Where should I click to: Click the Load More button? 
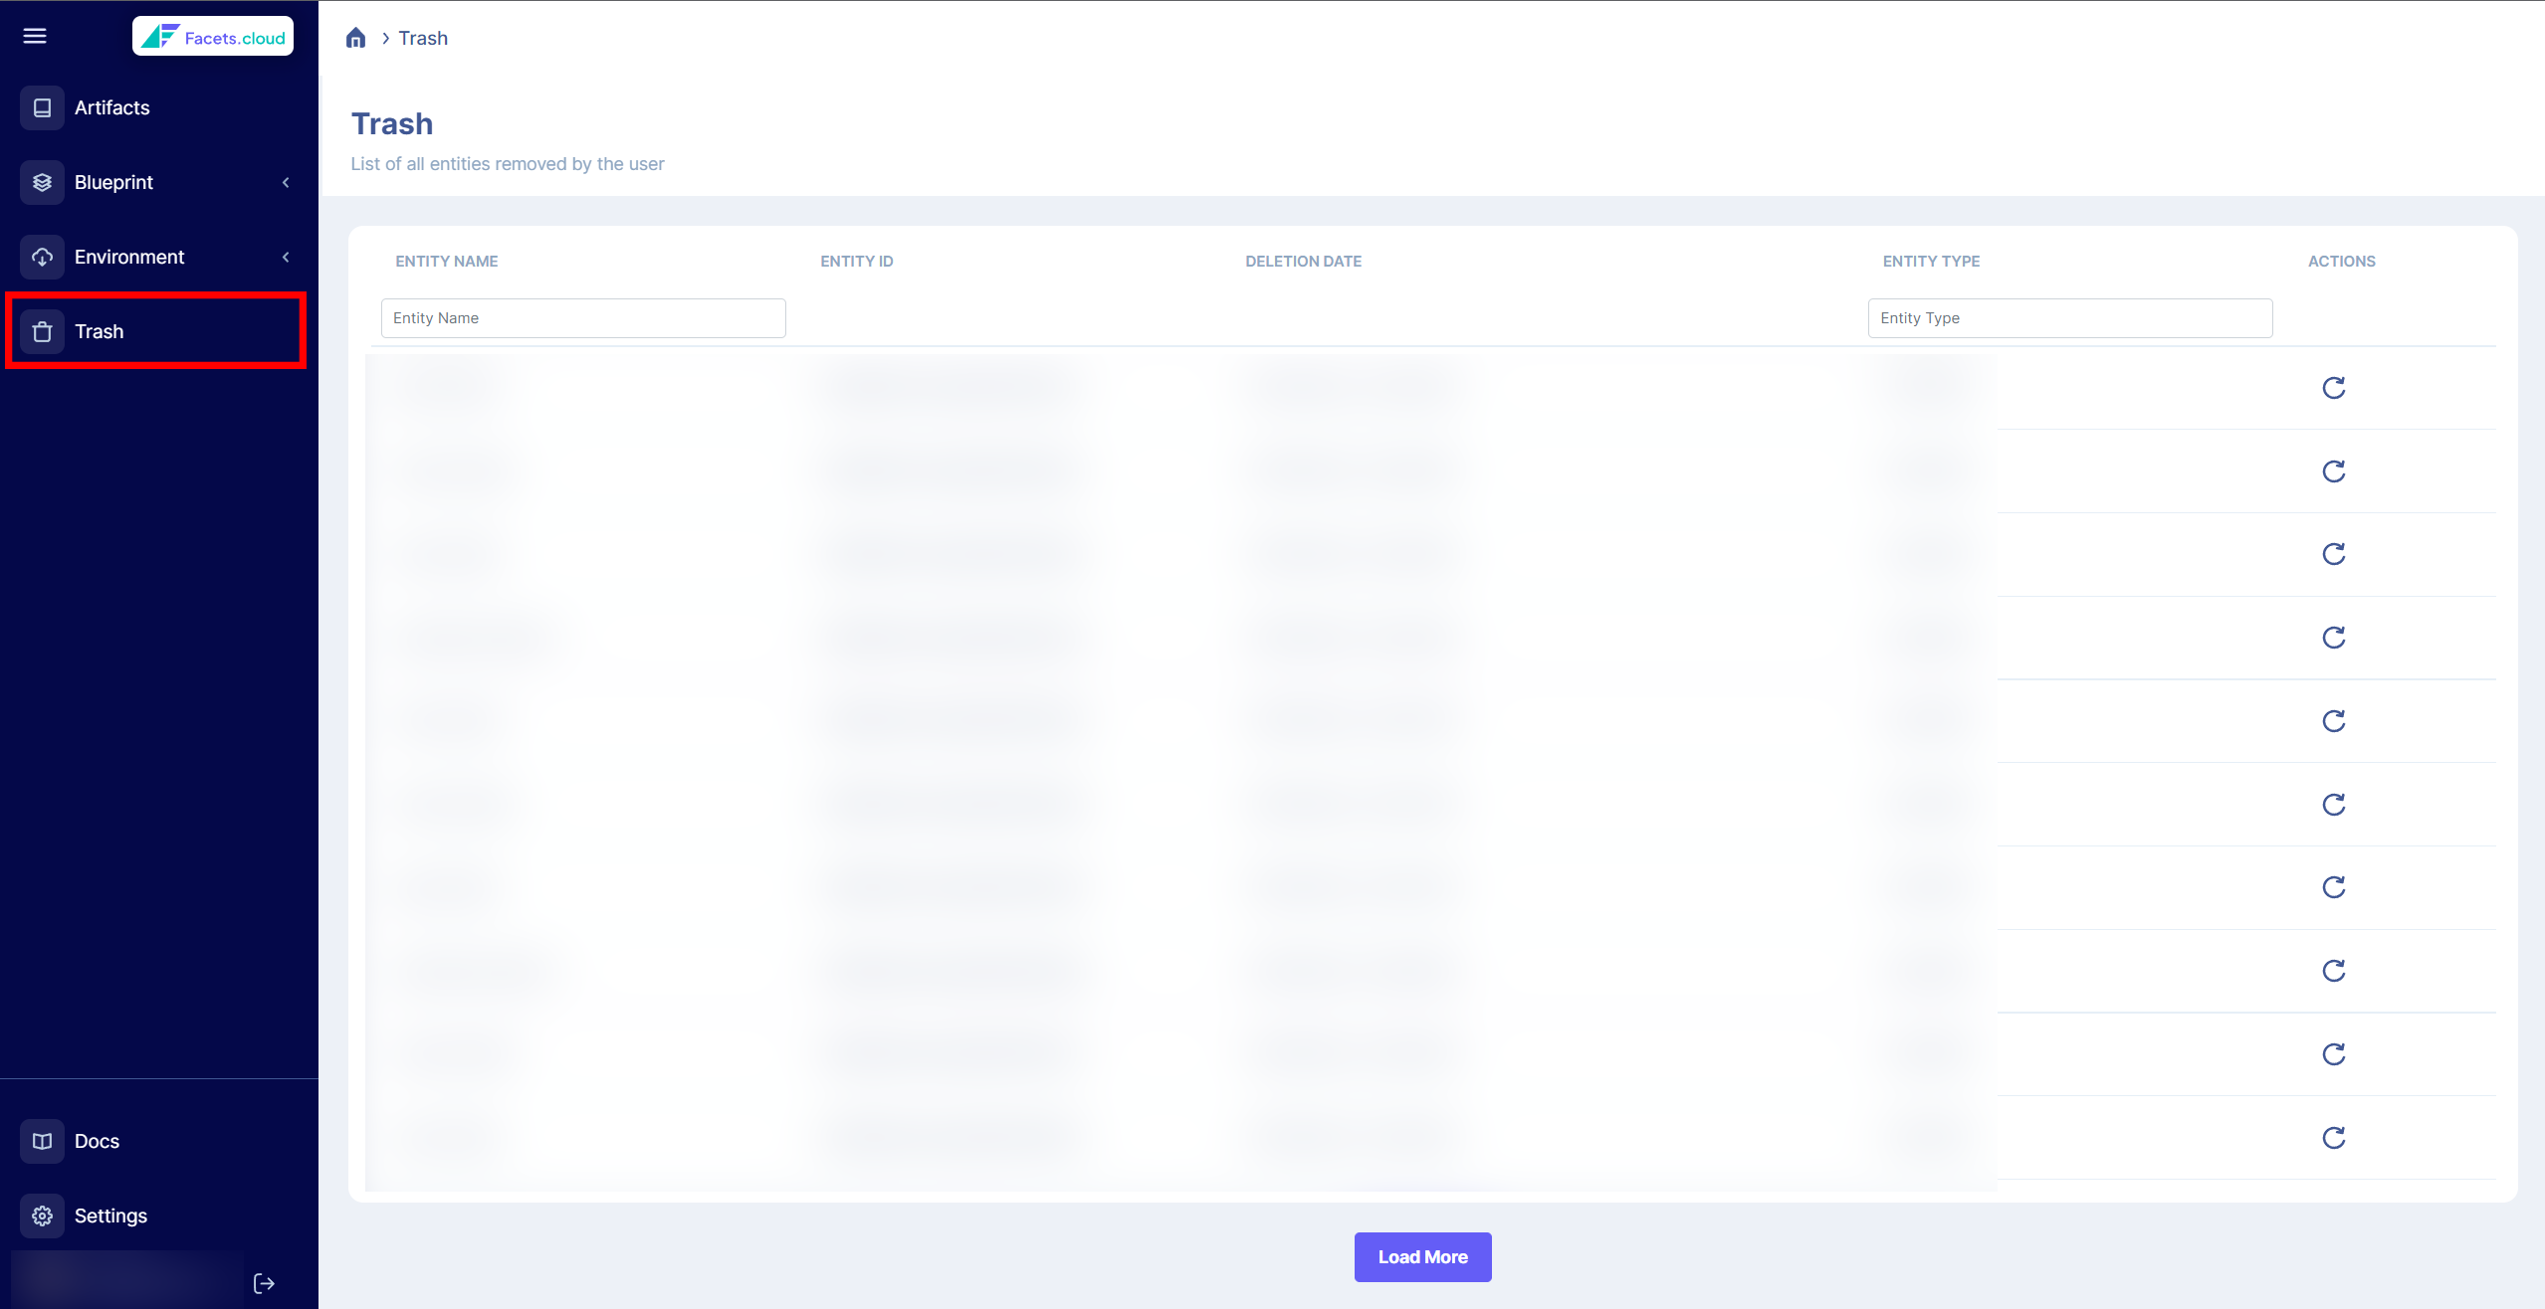point(1422,1257)
